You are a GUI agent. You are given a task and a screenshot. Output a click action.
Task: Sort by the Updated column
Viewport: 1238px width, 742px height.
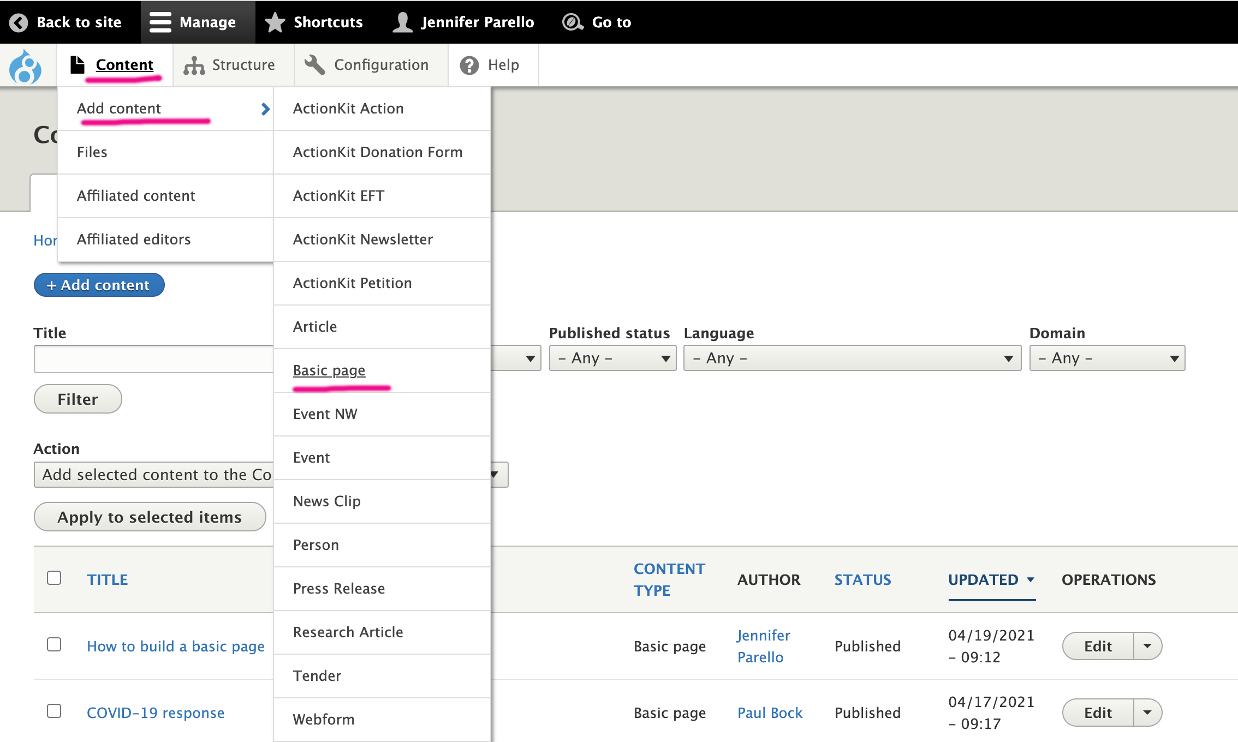coord(991,579)
